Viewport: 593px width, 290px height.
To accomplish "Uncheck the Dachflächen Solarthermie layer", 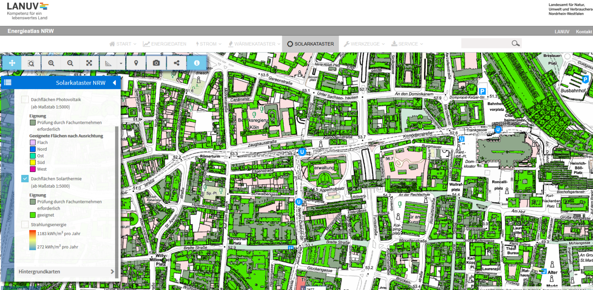I will click(25, 178).
